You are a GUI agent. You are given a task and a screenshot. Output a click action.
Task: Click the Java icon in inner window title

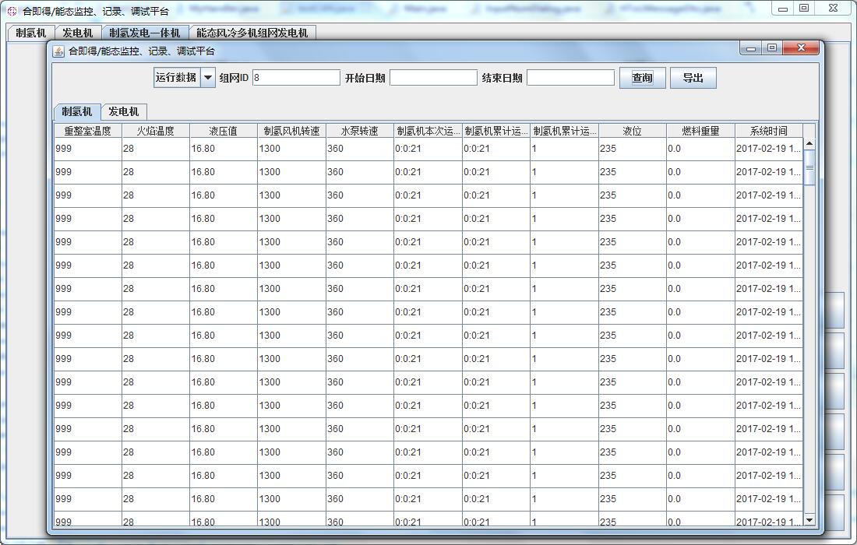pyautogui.click(x=58, y=51)
